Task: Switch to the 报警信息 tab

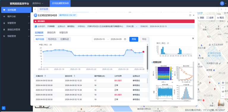Action: click(64, 33)
